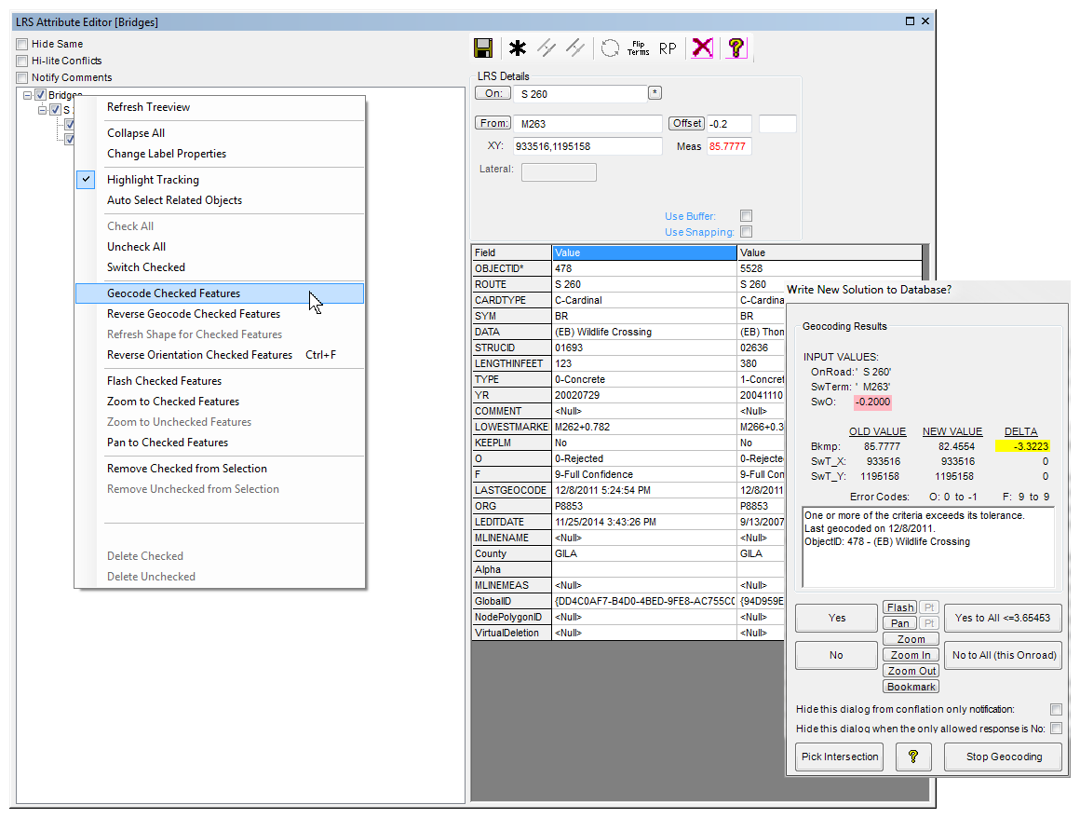Check the Notify Comments option
The image size is (1080, 818).
22,78
